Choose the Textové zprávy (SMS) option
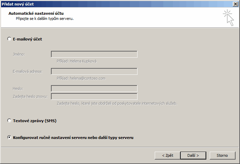This screenshot has height=164, width=240. coord(9,121)
